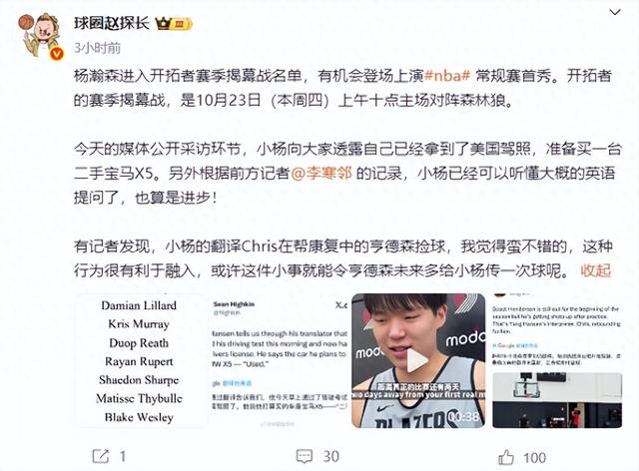Click the 100 likes count
Viewport: 639px width, 471px height.
[x=534, y=458]
